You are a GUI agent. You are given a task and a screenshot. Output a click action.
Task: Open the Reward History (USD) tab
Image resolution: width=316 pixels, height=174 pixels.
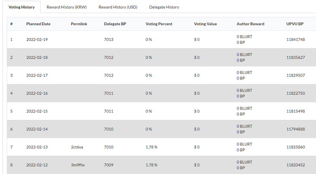tap(118, 7)
